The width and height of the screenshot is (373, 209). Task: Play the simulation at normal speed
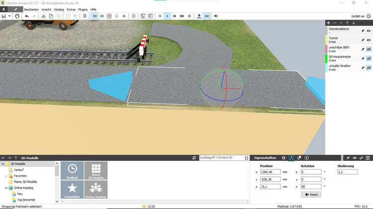(167, 16)
